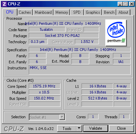Click the Level 2 cache 512 KBytes value

(x=97, y=98)
